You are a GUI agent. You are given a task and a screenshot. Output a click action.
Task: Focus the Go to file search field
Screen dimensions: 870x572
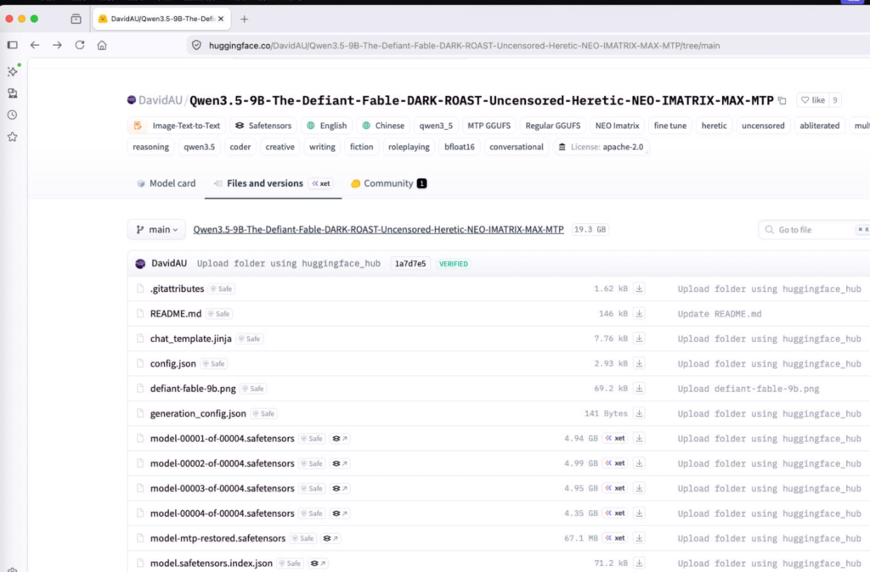coord(815,229)
